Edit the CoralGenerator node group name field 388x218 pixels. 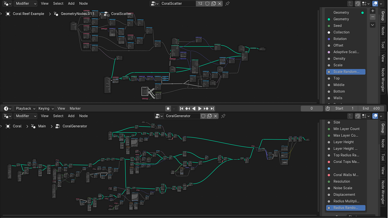[182, 116]
